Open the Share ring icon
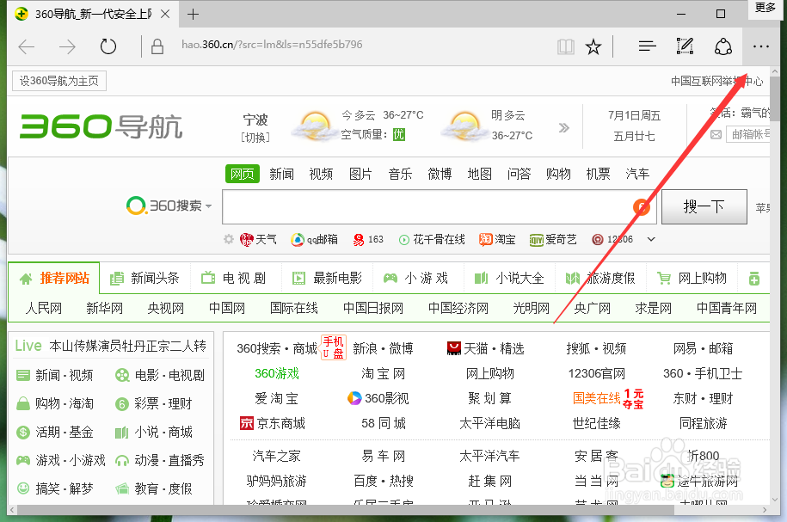This screenshot has height=522, width=787. (722, 46)
